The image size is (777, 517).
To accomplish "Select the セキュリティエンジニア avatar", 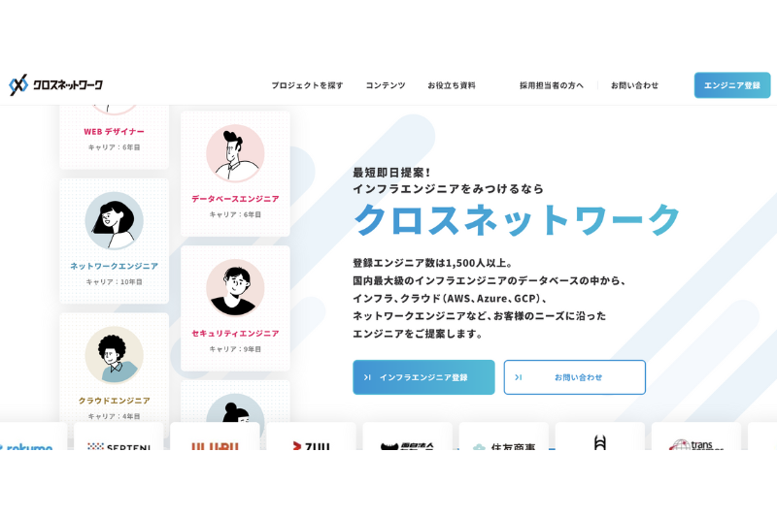I will [x=235, y=288].
